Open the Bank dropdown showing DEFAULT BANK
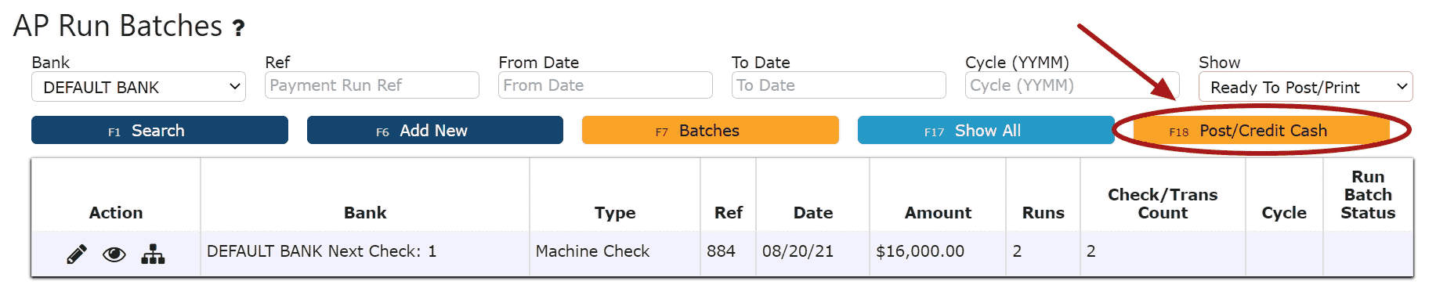This screenshot has width=1436, height=292. pos(139,87)
